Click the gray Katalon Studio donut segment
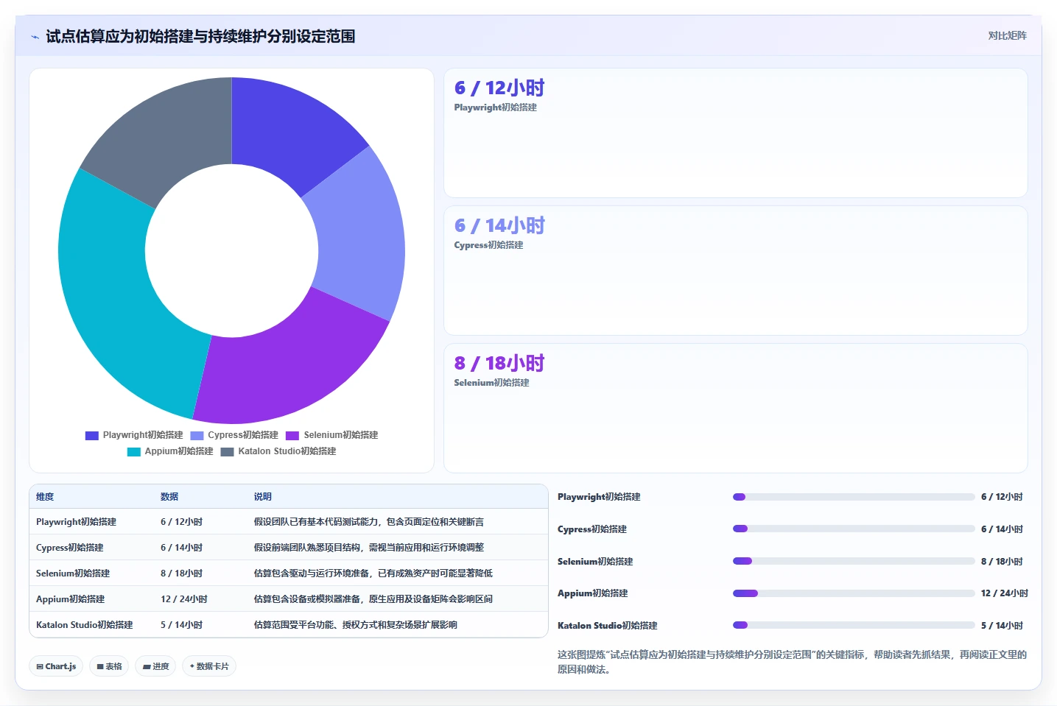This screenshot has height=706, width=1057. tap(166, 136)
